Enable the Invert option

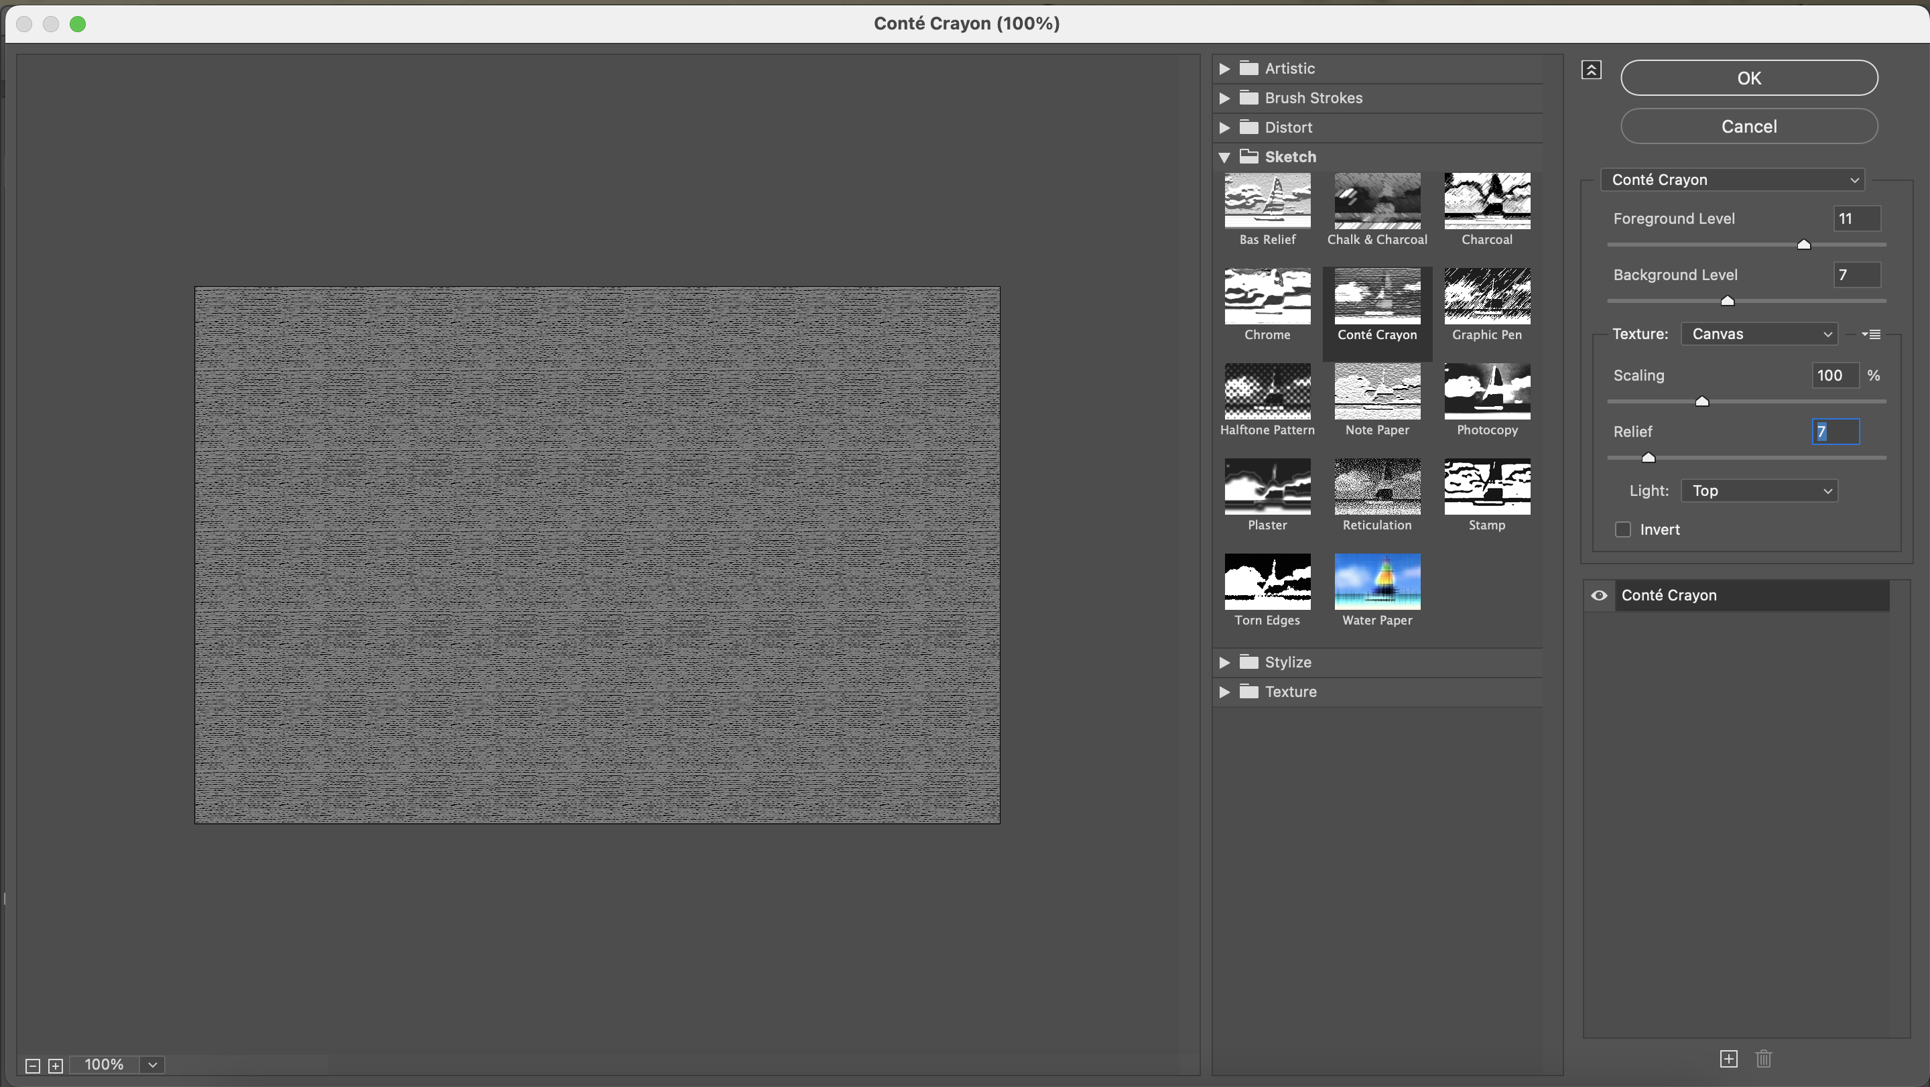[x=1623, y=529]
